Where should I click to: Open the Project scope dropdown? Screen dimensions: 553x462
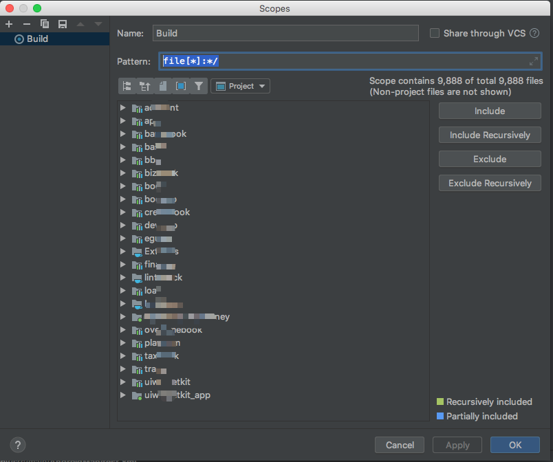(x=240, y=86)
